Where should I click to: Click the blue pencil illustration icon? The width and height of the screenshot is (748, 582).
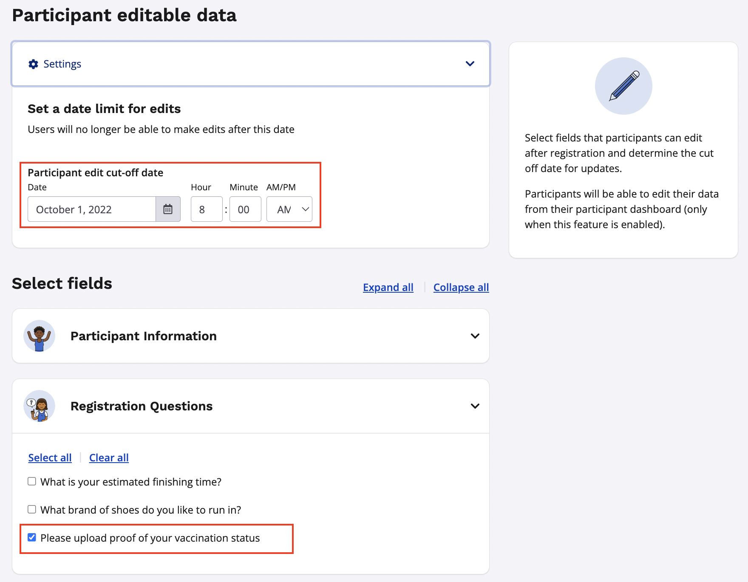[623, 86]
